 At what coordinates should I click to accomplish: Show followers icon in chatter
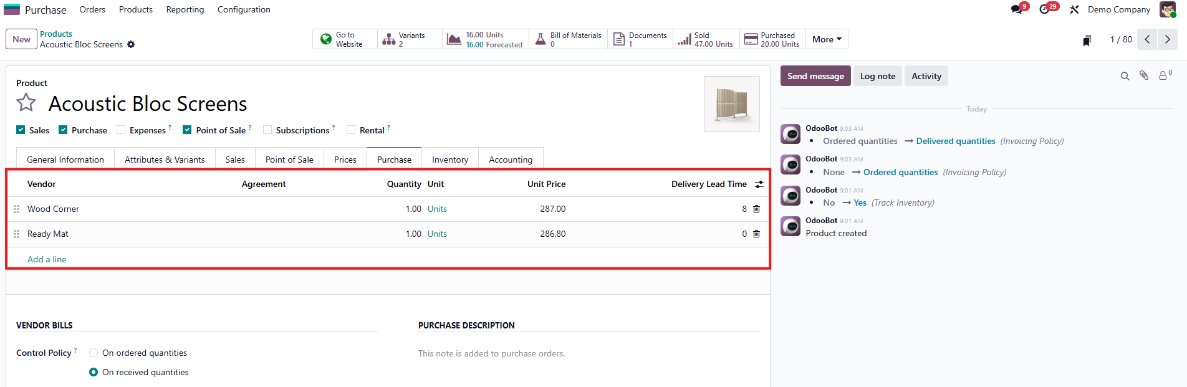(1165, 75)
